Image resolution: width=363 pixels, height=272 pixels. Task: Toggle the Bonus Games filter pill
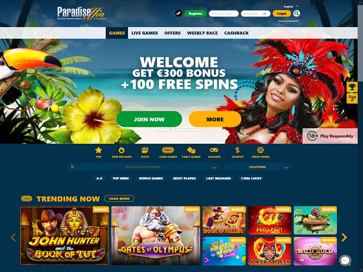(151, 178)
